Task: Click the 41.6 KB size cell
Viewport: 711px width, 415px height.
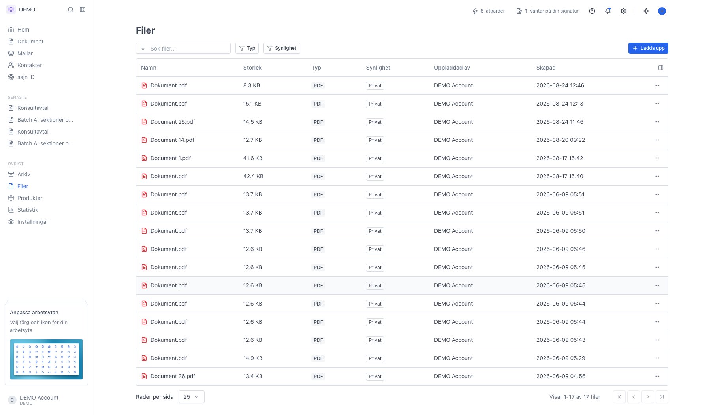Action: 253,158
